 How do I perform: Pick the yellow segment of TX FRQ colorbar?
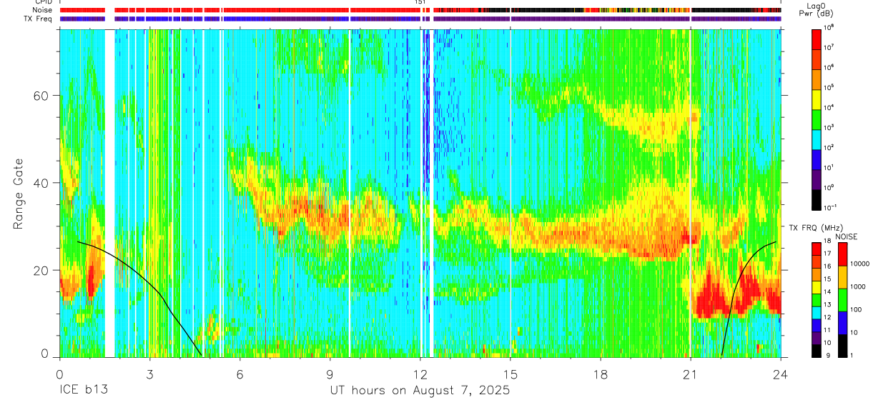coord(817,287)
